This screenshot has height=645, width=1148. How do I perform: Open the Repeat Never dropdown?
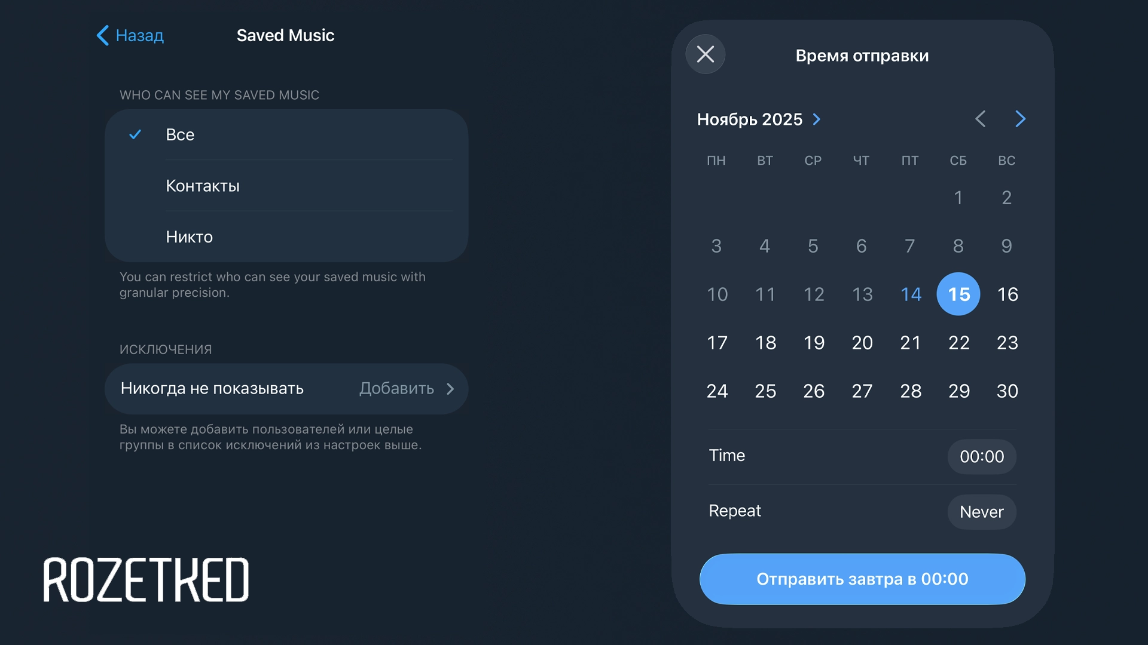(x=981, y=512)
